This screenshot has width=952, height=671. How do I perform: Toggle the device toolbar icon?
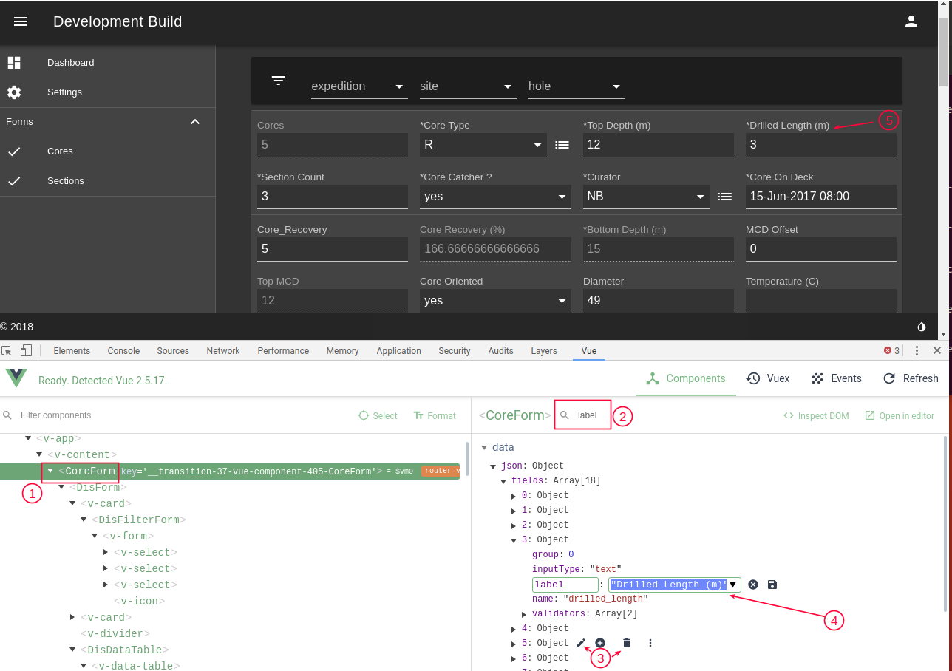coord(26,350)
